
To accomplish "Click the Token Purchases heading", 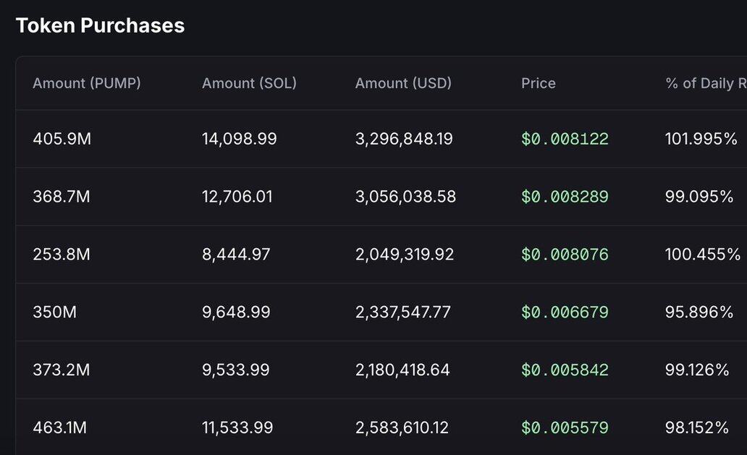I will 100,26.
